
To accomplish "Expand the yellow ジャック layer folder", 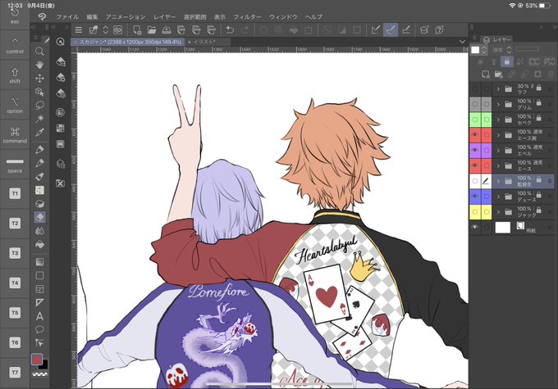I will pos(498,212).
